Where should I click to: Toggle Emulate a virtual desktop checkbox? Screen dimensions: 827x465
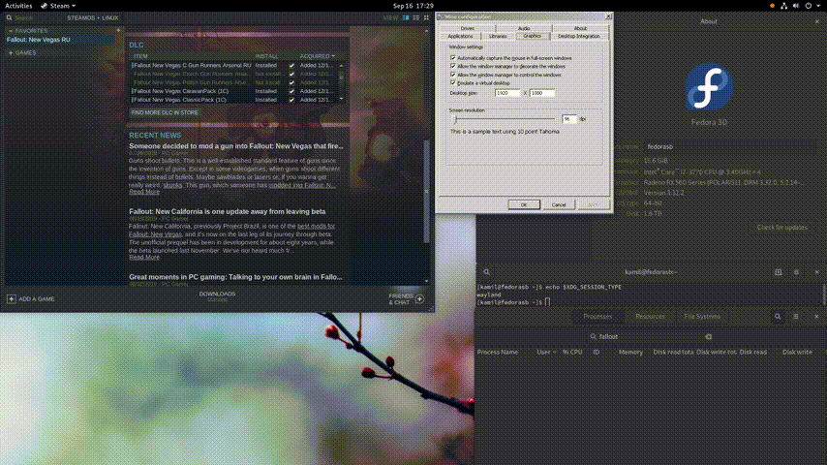[452, 82]
